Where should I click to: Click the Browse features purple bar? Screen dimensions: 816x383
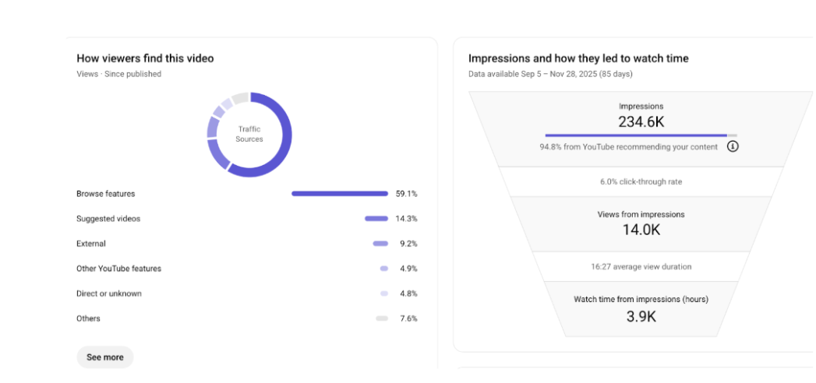pos(339,194)
